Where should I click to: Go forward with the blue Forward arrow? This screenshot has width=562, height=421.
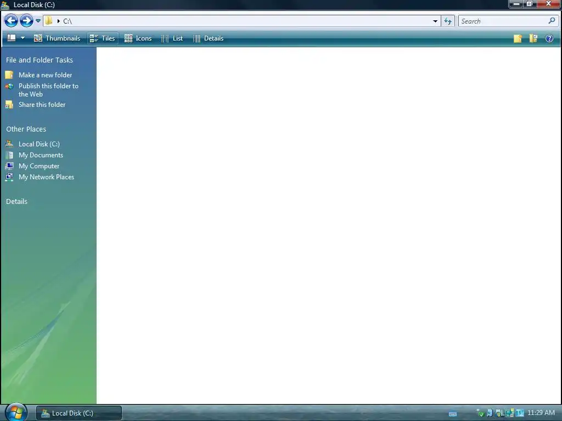tap(26, 21)
